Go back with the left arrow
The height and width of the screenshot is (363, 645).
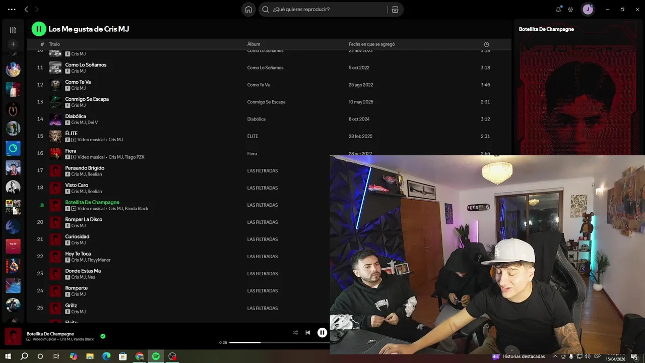pyautogui.click(x=26, y=9)
